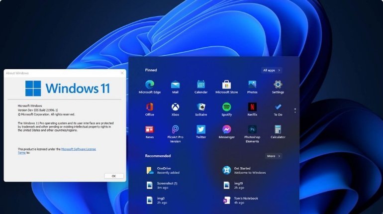Open the Twitter app

point(201,132)
